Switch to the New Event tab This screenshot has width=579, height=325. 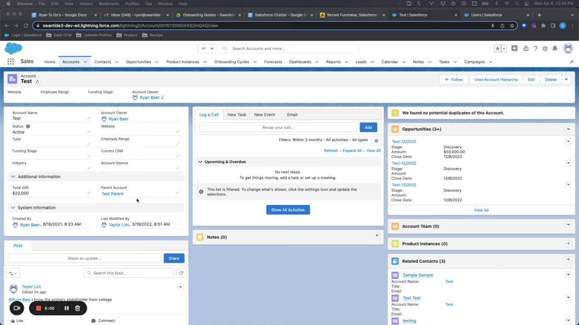point(264,115)
